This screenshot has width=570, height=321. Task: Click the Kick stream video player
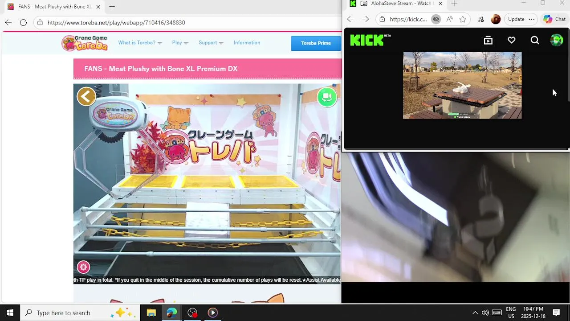coord(462,85)
